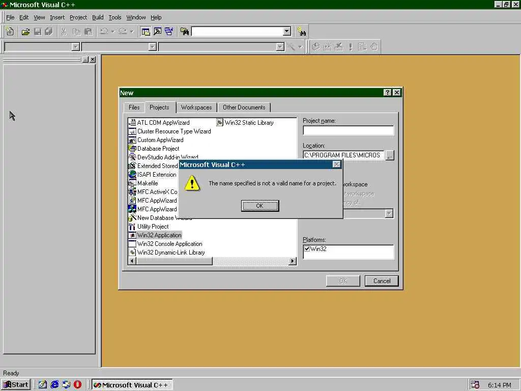Image resolution: width=521 pixels, height=391 pixels.
Task: Click the Find text box in toolbar
Action: [x=238, y=32]
